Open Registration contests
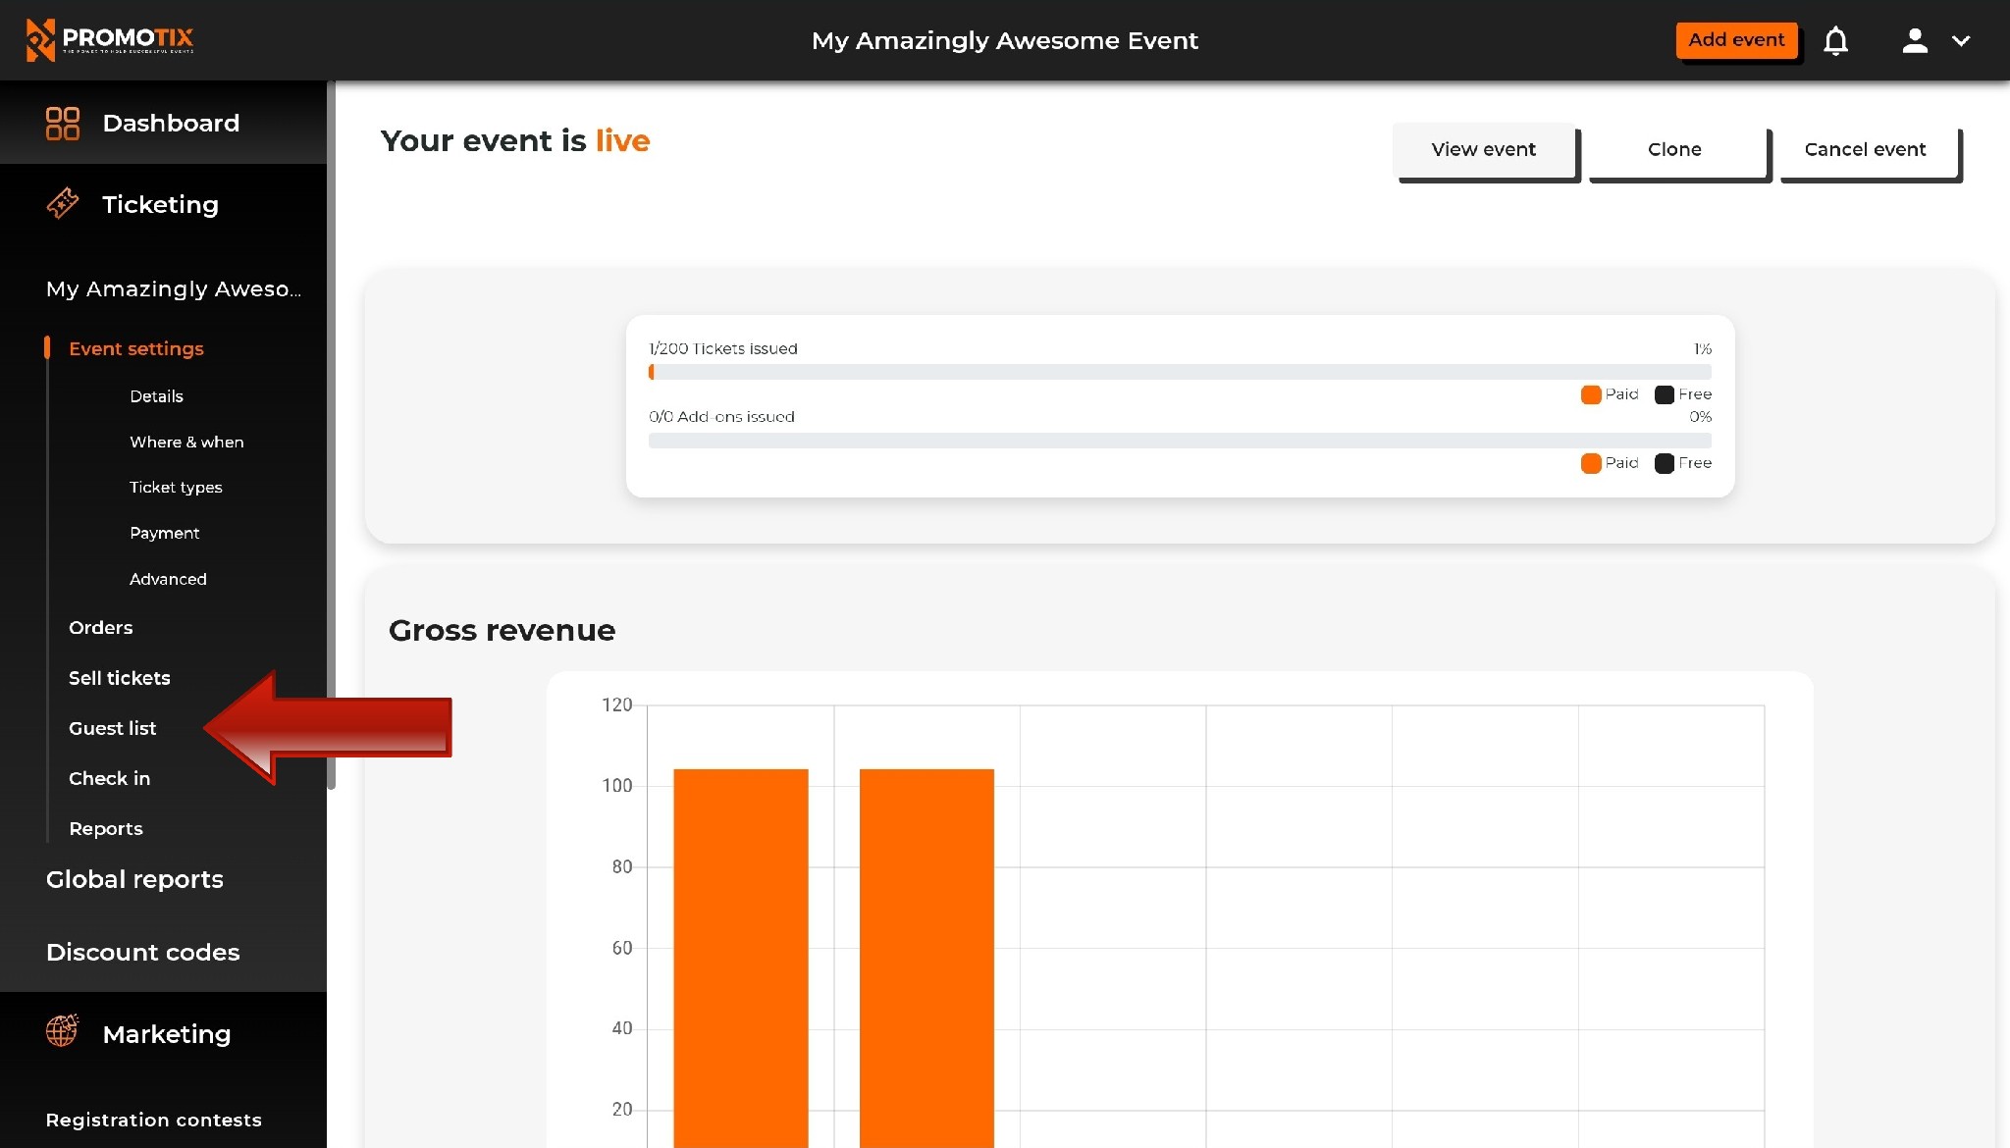2010x1148 pixels. (x=153, y=1120)
